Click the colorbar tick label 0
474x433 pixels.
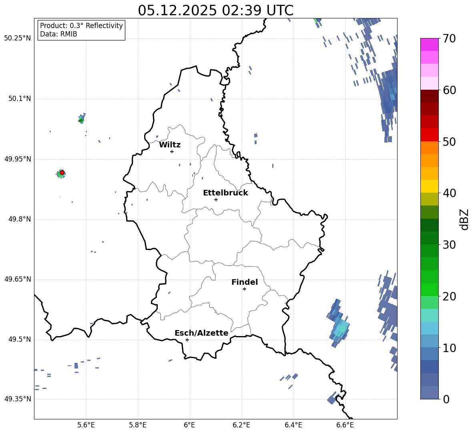click(446, 399)
